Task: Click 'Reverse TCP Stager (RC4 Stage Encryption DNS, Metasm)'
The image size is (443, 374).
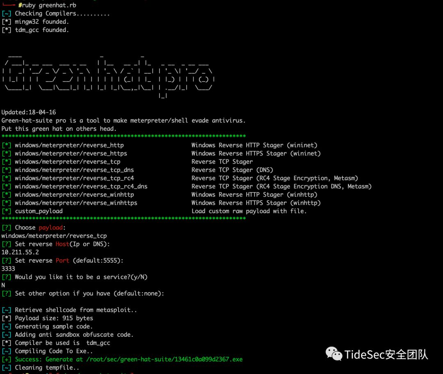Action: [x=281, y=186]
